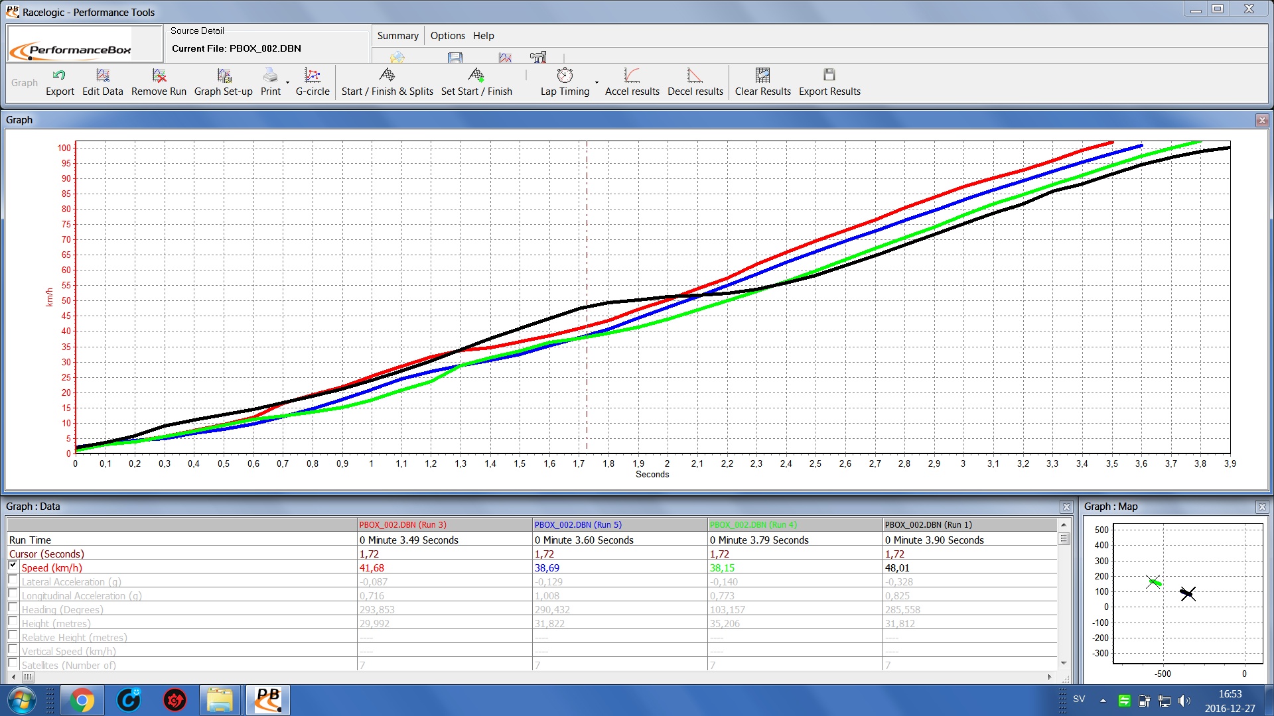
Task: Click the Print icon
Action: point(270,82)
